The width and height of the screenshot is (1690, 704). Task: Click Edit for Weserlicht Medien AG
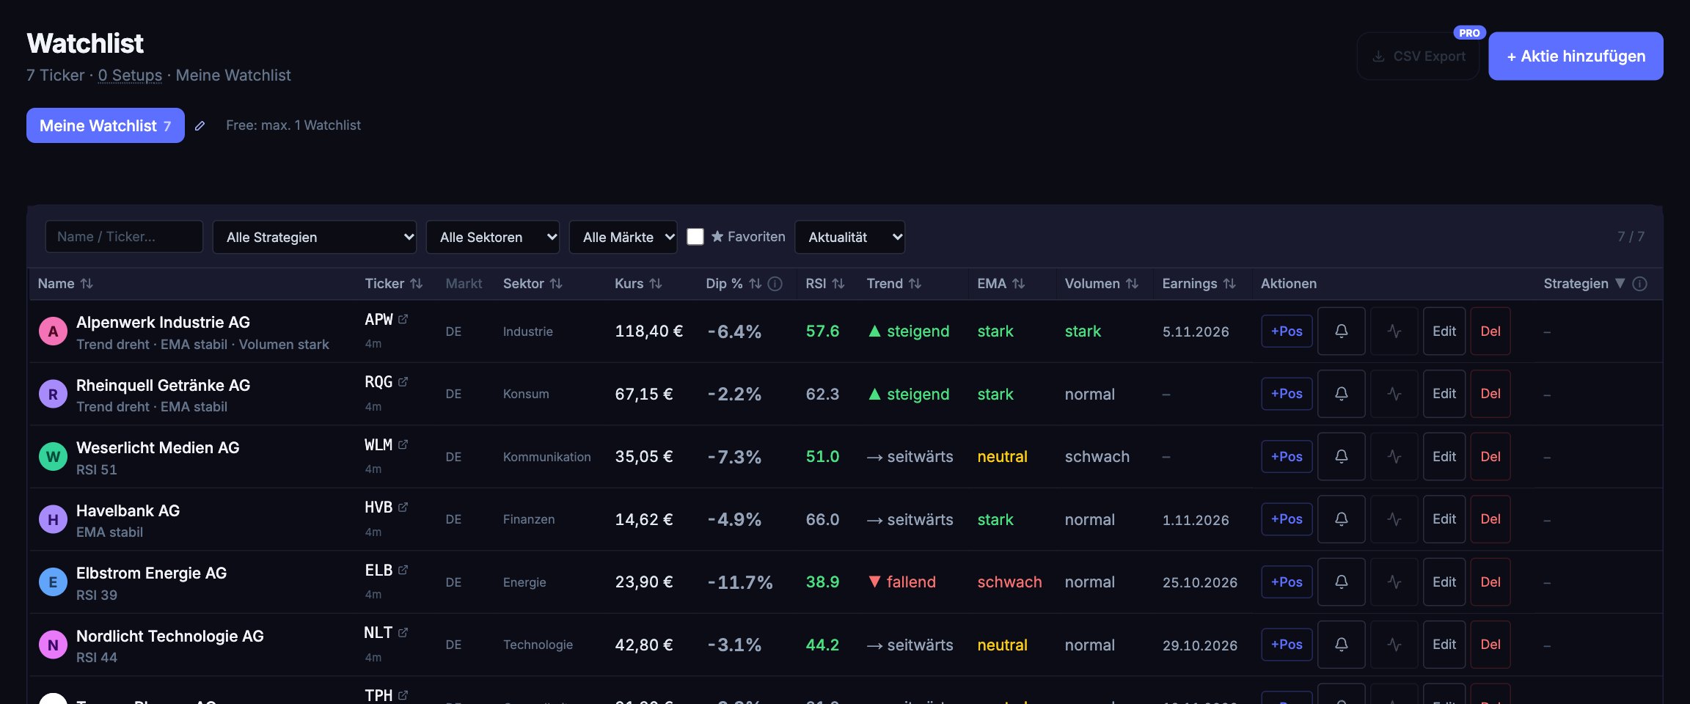pos(1444,456)
